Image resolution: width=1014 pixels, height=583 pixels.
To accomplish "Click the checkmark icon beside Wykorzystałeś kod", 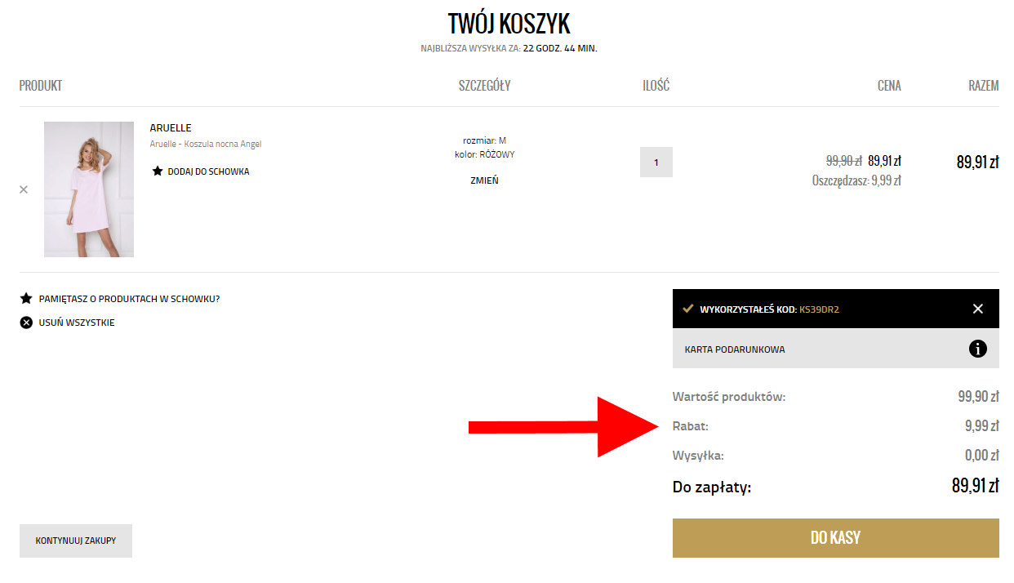I will click(688, 309).
